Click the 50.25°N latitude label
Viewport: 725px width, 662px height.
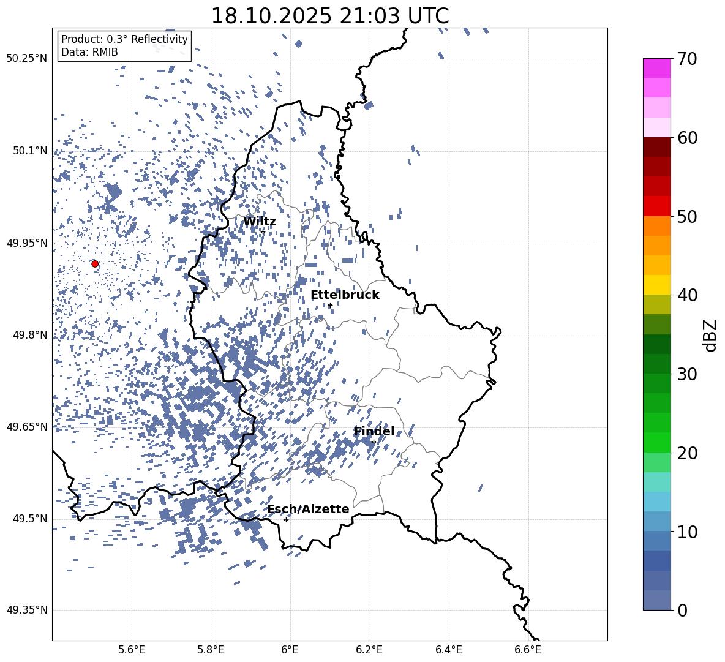pos(27,59)
